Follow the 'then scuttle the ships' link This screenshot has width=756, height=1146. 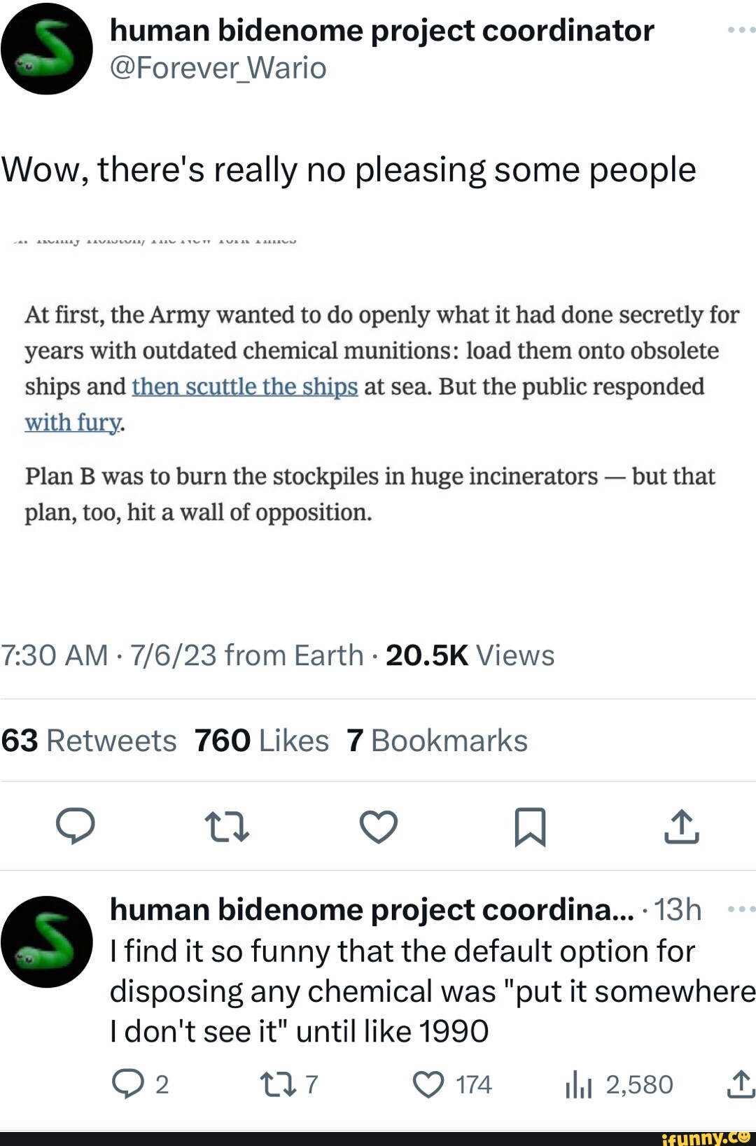tap(244, 386)
